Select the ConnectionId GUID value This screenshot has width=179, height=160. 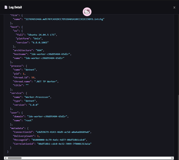click(63, 132)
